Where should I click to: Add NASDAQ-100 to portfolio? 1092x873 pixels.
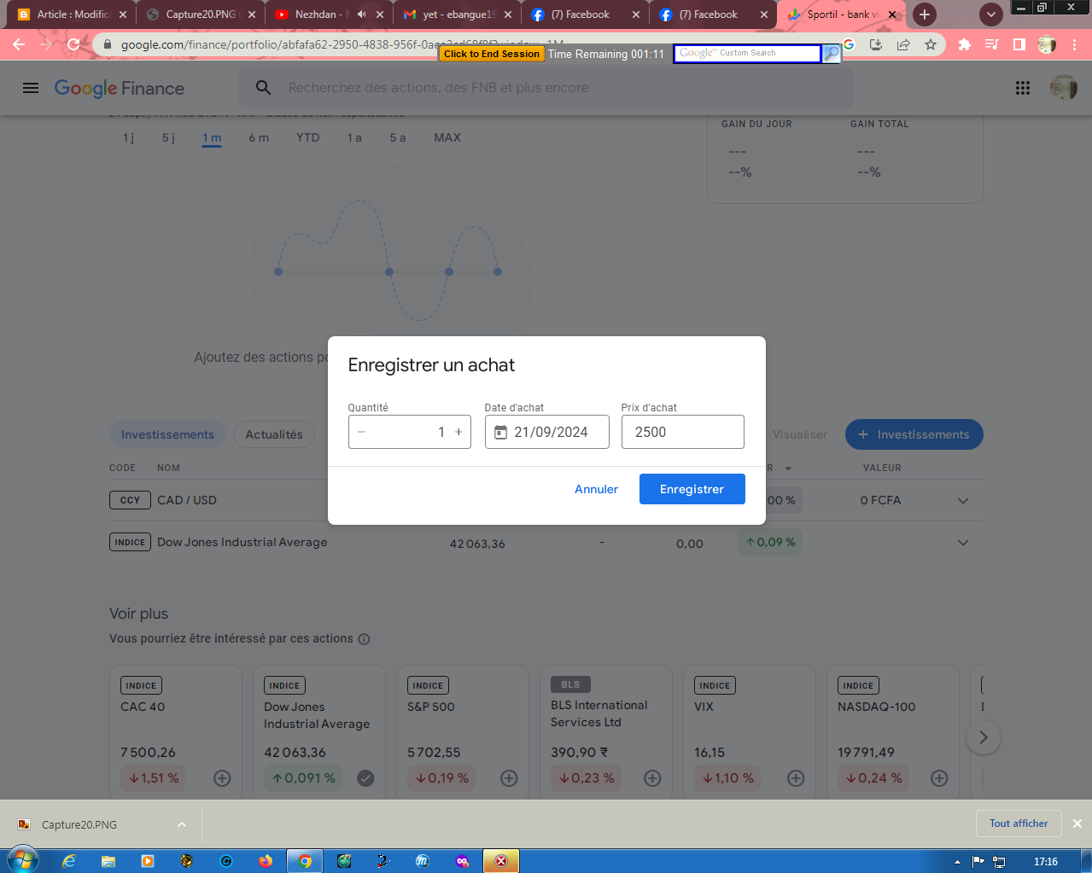tap(939, 778)
